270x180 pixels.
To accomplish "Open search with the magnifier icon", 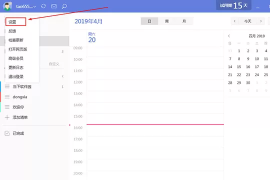I will click(x=64, y=6).
